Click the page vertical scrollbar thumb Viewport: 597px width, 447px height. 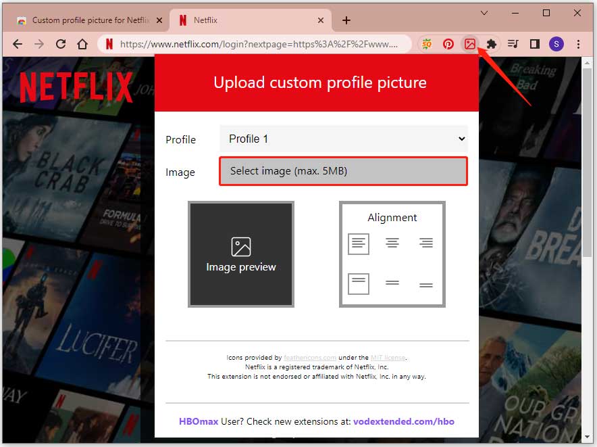click(587, 163)
